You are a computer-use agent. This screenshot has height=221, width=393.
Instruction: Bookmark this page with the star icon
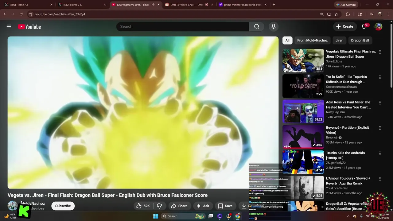(x=336, y=14)
